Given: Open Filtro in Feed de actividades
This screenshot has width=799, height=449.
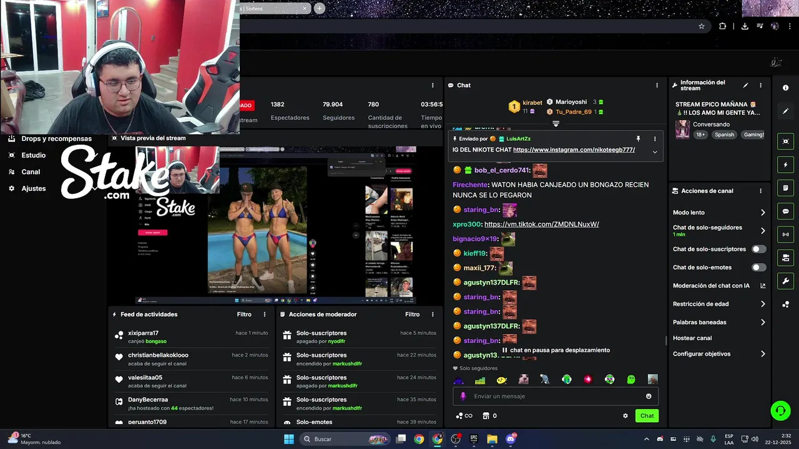Looking at the screenshot, I should coord(244,315).
